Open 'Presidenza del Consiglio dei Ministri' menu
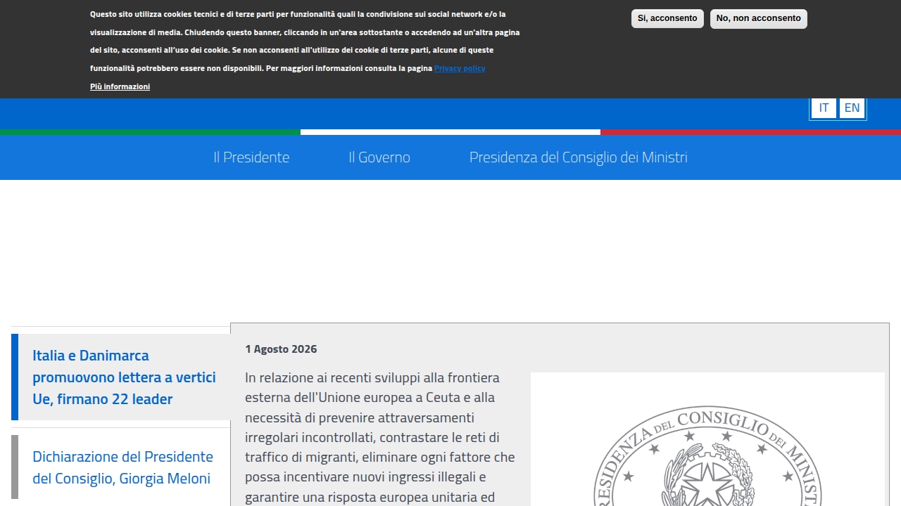Screen dimensions: 901x506 click(579, 157)
